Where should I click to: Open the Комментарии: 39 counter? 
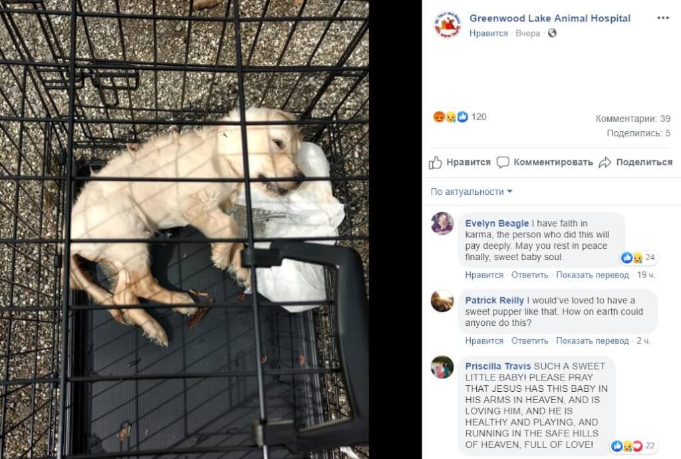pyautogui.click(x=633, y=118)
